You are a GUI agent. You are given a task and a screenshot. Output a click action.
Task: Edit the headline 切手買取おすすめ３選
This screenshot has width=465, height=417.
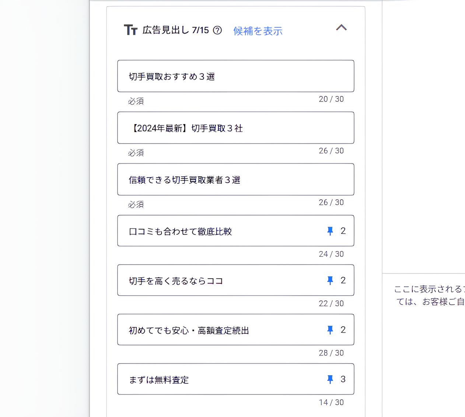235,76
